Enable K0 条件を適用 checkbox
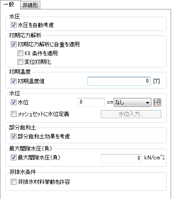172x199 pixels. 20,53
